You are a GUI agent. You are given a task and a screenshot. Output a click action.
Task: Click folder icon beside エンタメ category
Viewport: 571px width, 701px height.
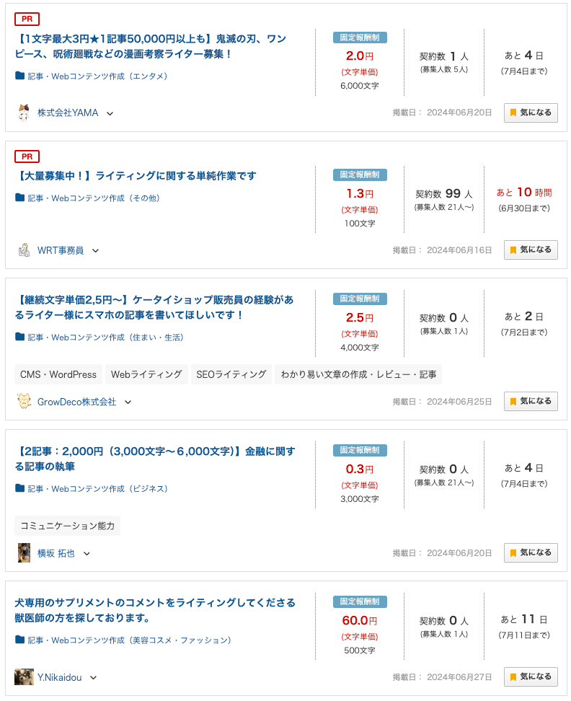tap(20, 76)
